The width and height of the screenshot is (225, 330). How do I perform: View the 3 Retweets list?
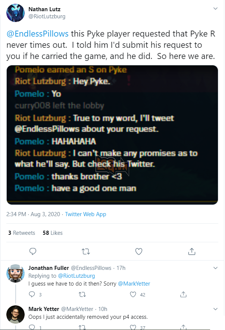[22, 233]
